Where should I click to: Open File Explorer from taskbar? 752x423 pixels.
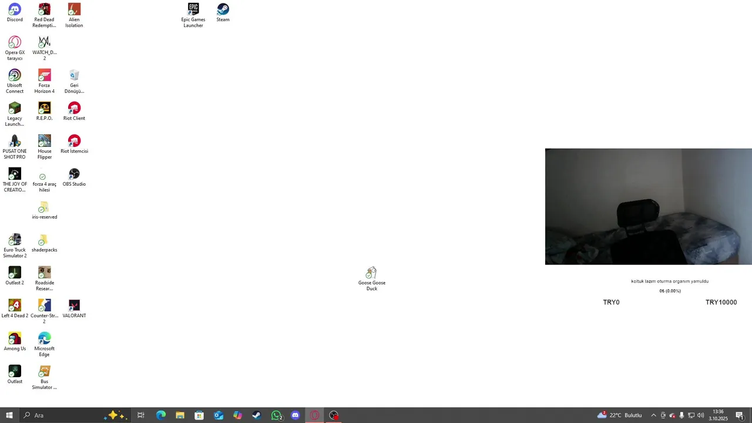[x=180, y=415]
